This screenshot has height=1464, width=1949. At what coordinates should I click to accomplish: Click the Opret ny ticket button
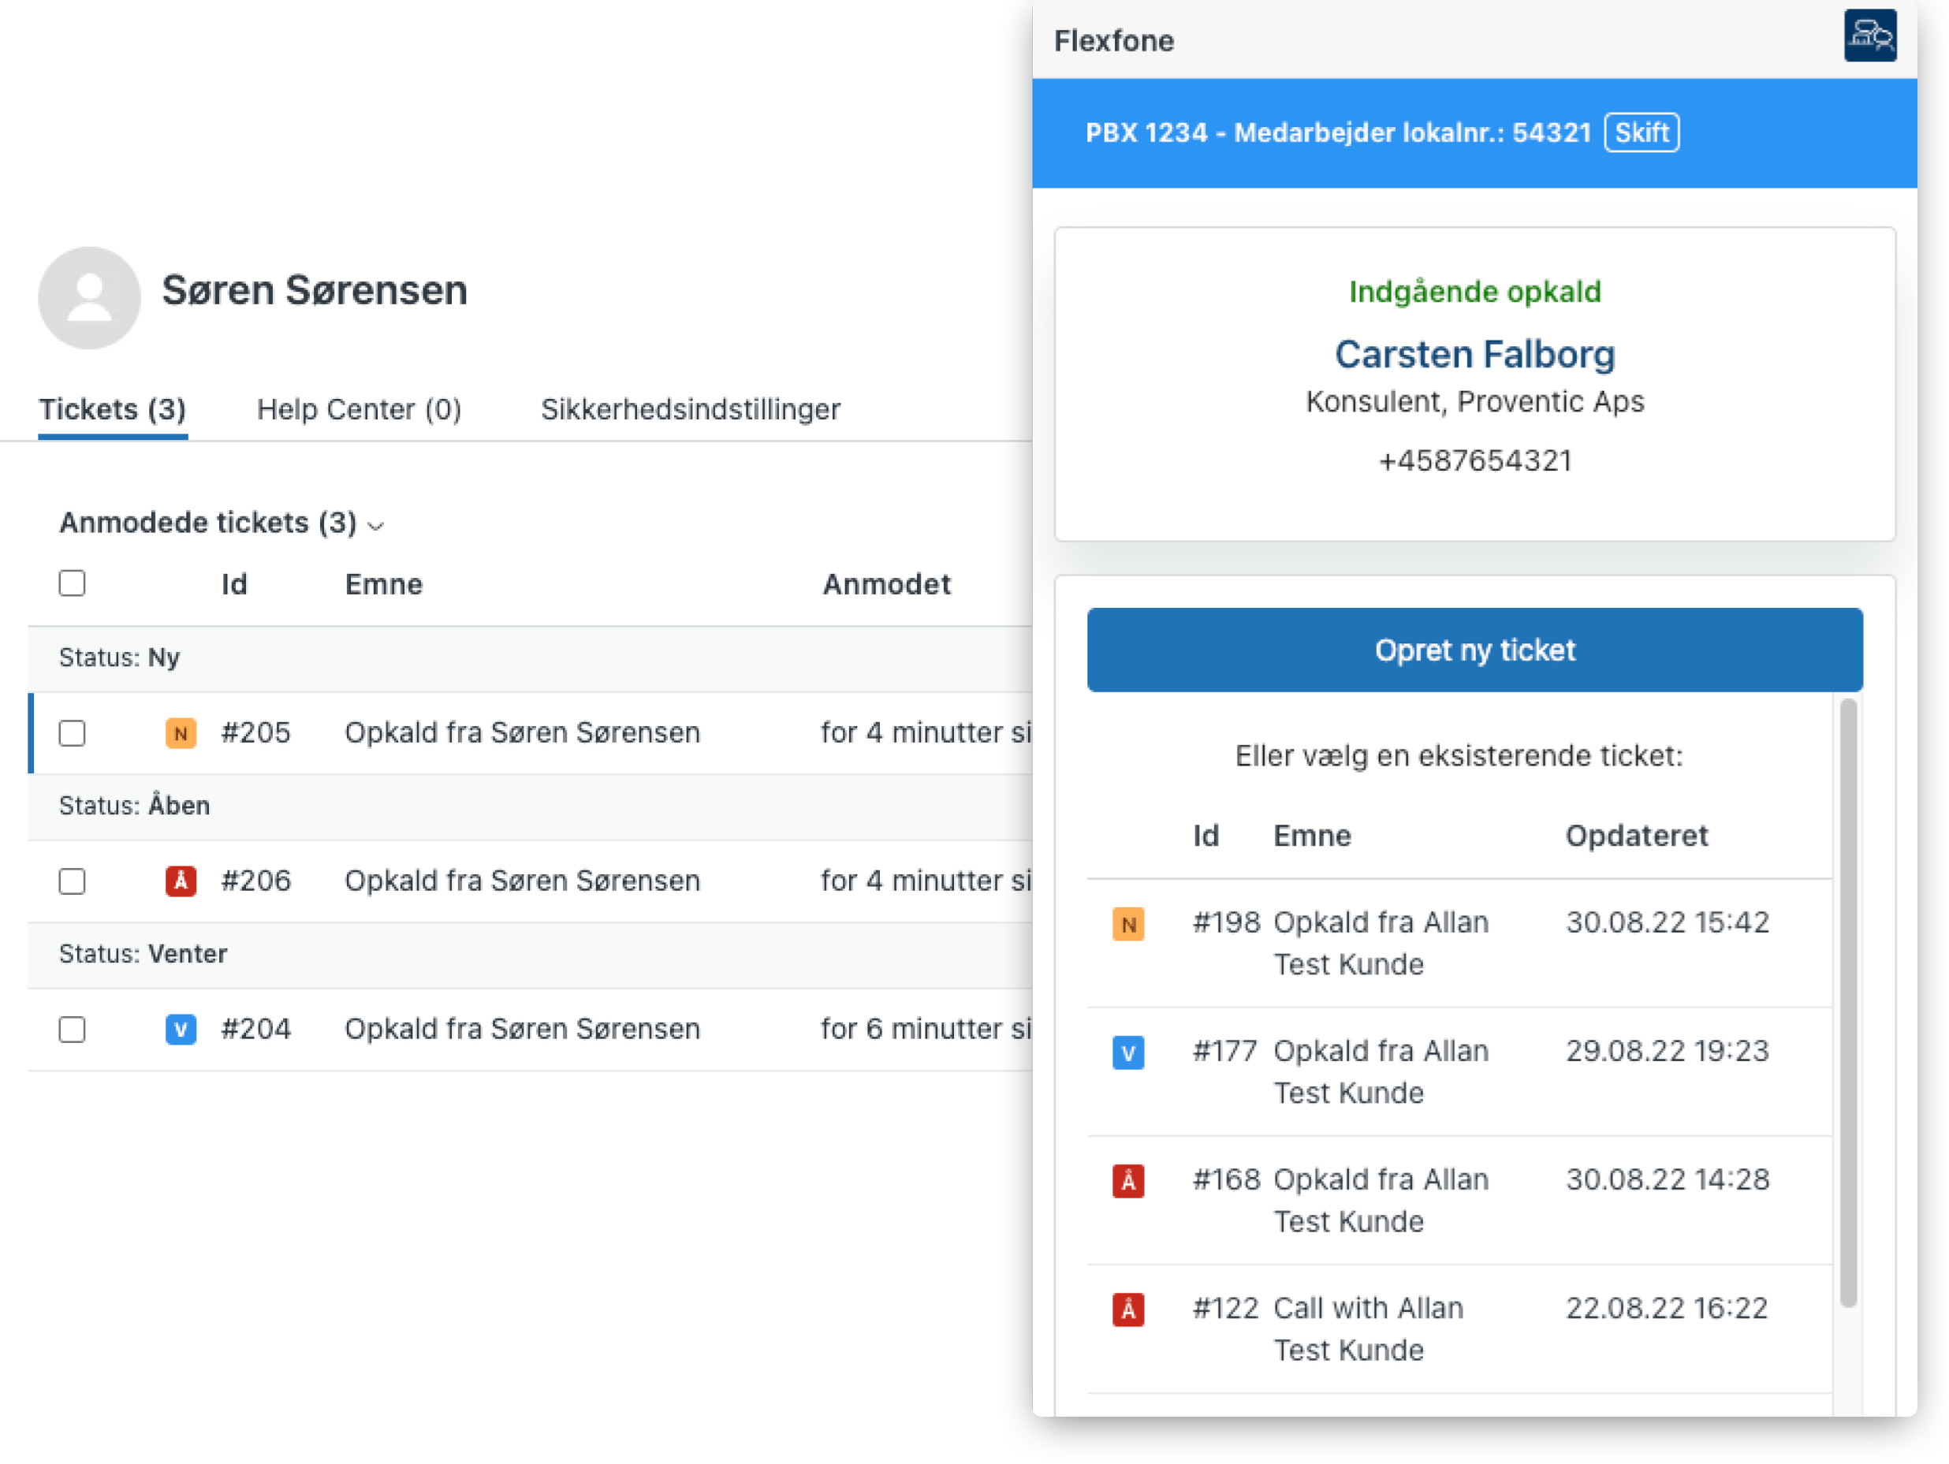1475,650
